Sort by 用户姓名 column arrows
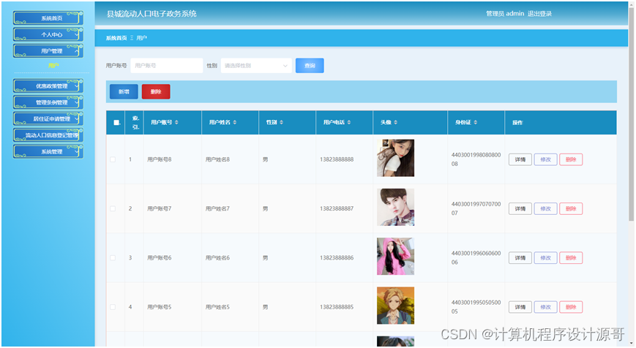The height and width of the screenshot is (348, 636). coord(235,122)
